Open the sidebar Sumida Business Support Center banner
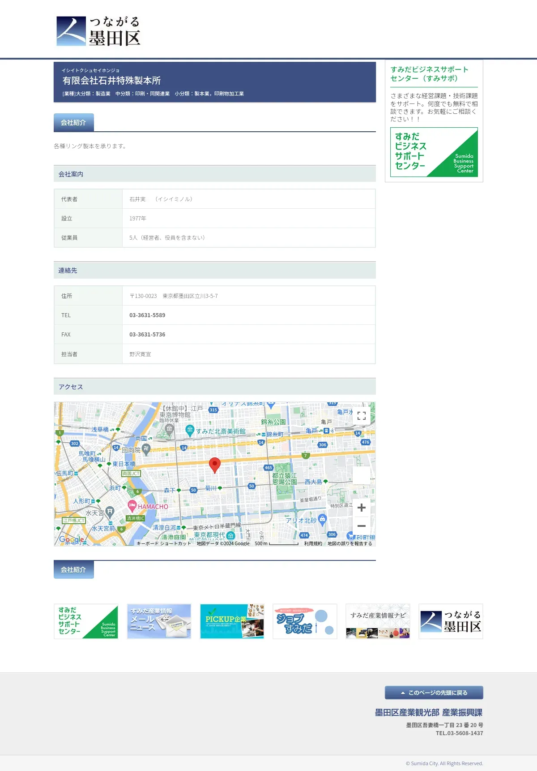Viewport: 537px width, 771px height. pyautogui.click(x=434, y=152)
